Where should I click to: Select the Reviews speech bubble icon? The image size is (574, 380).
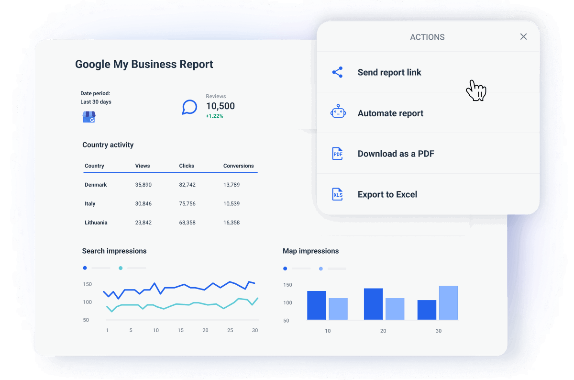tap(189, 107)
